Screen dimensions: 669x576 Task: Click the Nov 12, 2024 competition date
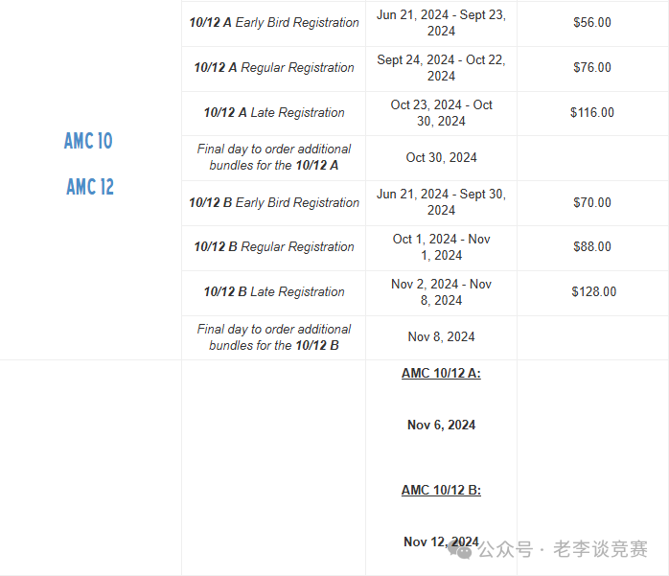pos(441,541)
